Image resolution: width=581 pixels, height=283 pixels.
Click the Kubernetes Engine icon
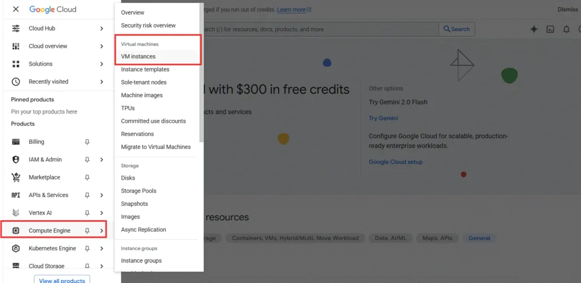point(15,248)
